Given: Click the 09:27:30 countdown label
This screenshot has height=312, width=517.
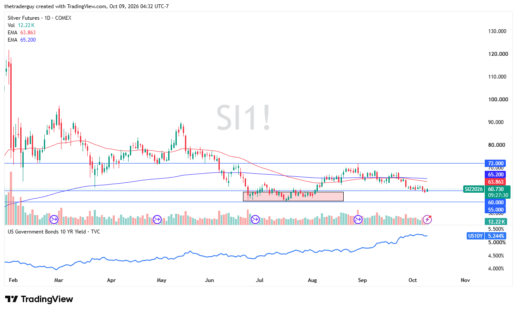Looking at the screenshot, I should click(498, 196).
